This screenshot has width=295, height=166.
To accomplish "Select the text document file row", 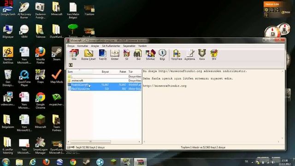I will [x=105, y=89].
